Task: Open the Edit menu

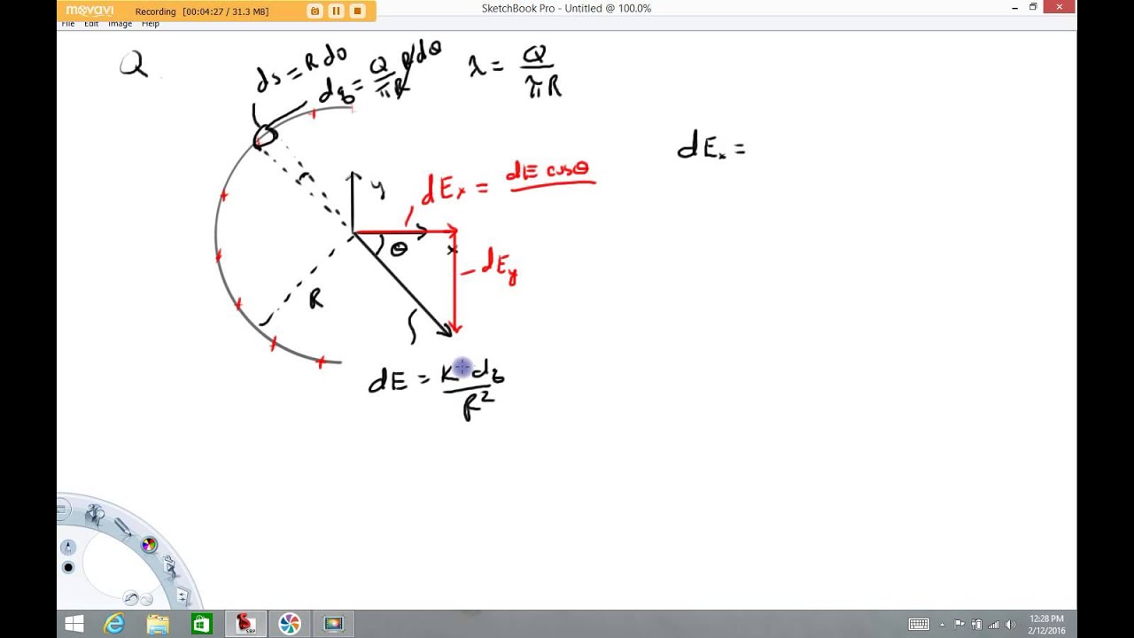Action: (91, 24)
